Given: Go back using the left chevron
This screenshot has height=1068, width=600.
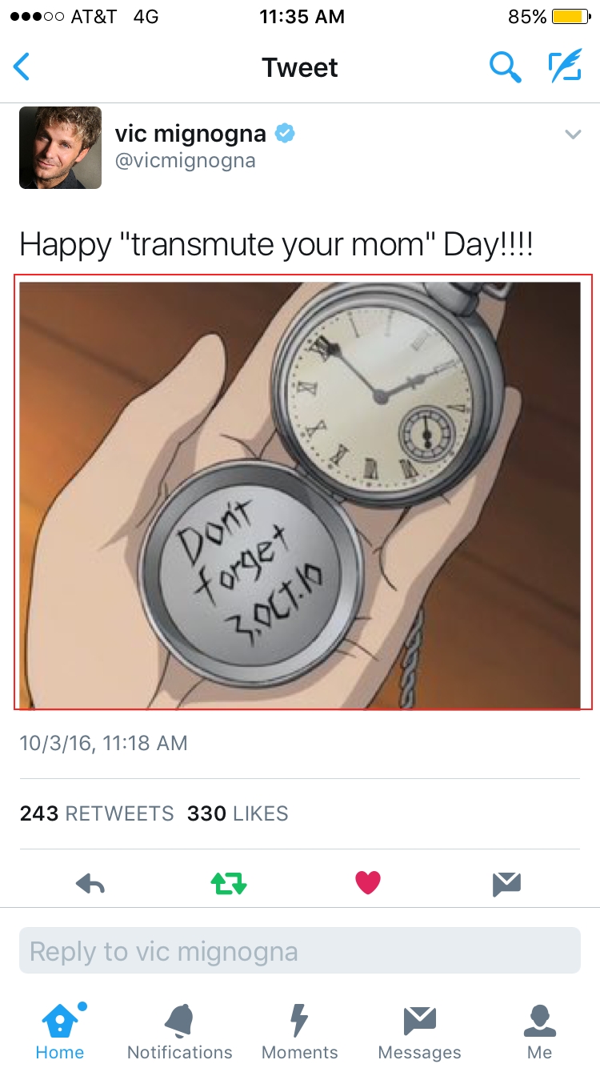Looking at the screenshot, I should tap(22, 67).
